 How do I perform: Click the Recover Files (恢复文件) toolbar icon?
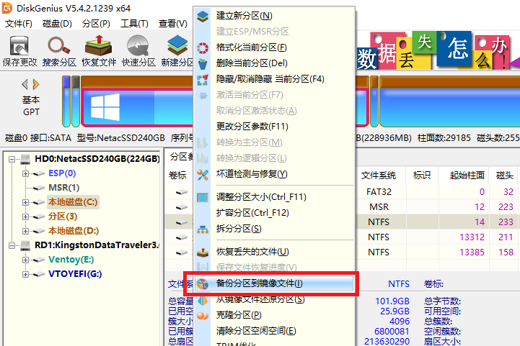[99, 45]
